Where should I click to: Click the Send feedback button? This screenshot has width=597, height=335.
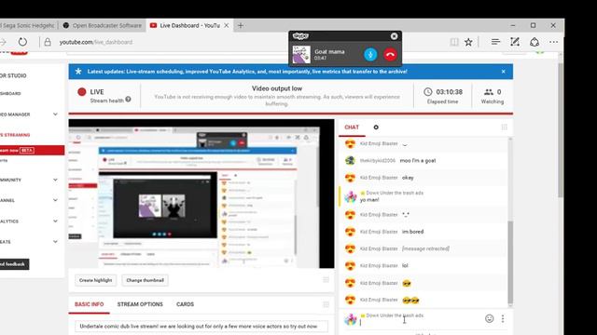(14, 264)
